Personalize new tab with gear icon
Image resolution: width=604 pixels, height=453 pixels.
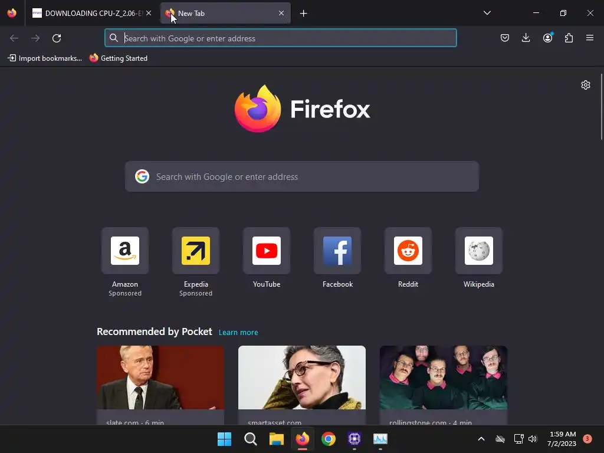(586, 85)
